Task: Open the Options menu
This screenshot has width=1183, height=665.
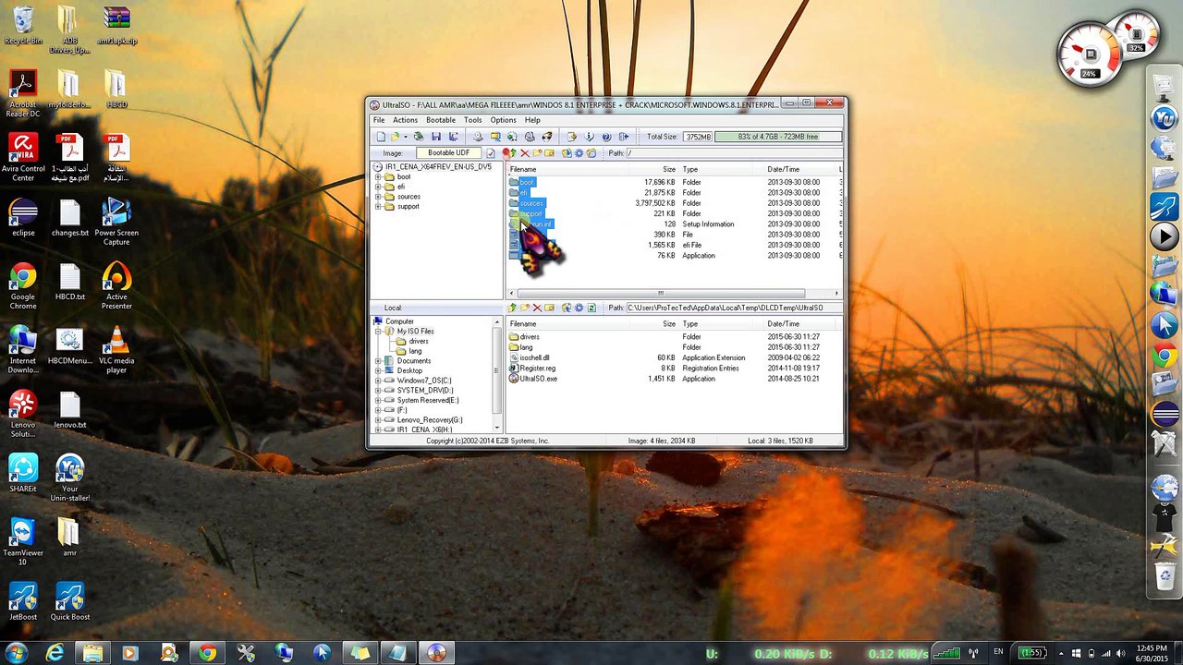Action: [x=504, y=120]
